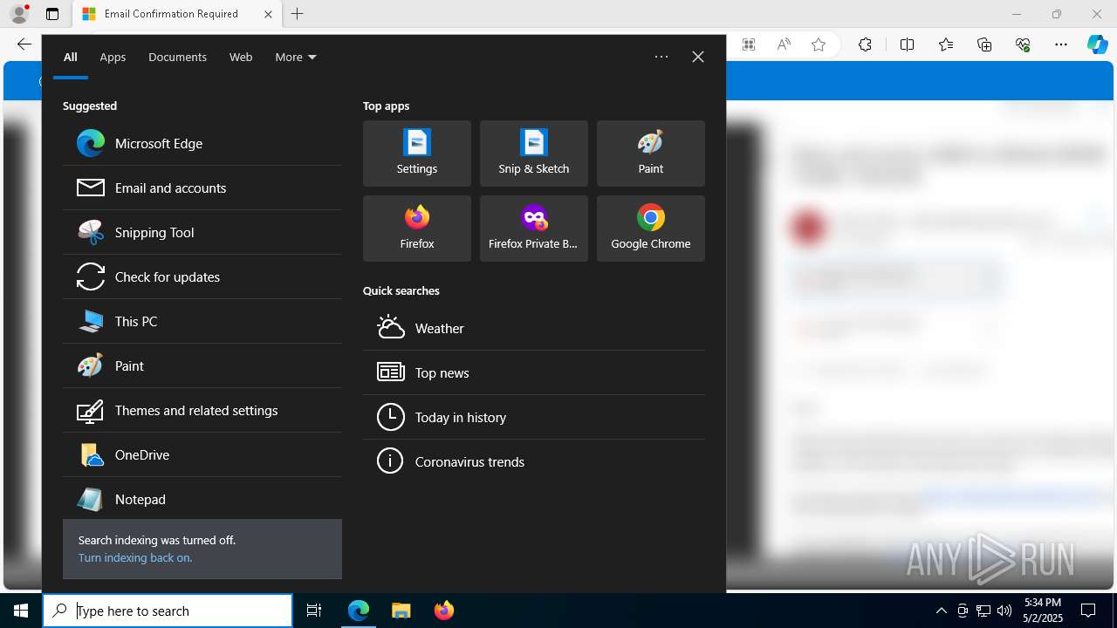Open This PC from suggestions
The height and width of the screenshot is (628, 1117).
click(x=202, y=321)
